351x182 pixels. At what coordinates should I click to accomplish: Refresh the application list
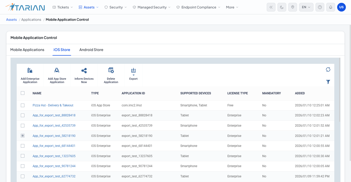[x=328, y=69]
